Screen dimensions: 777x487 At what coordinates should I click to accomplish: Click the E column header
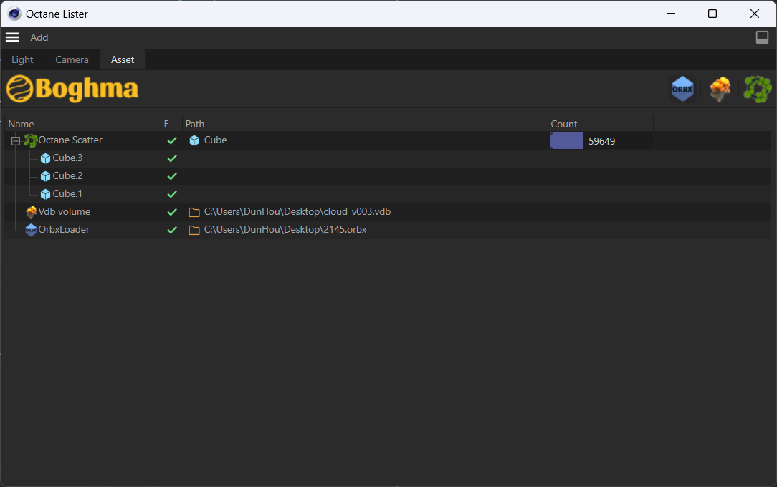coord(166,124)
